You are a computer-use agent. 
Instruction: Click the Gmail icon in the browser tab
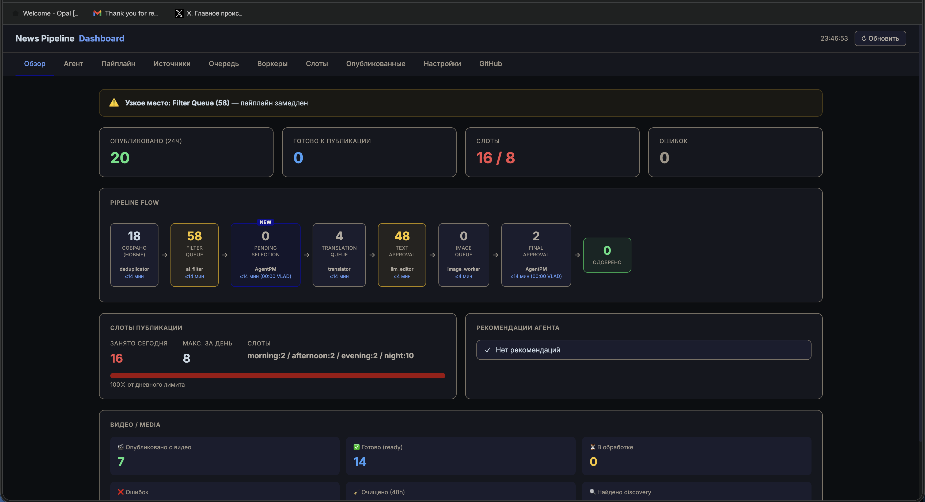coord(97,13)
